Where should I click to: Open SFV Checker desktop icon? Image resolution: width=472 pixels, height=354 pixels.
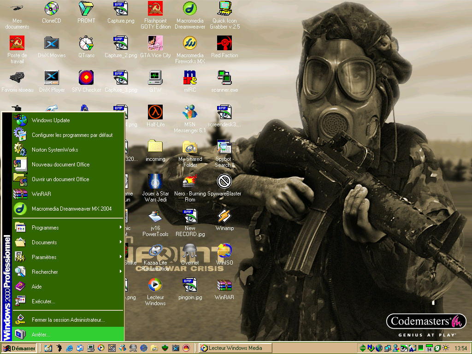pyautogui.click(x=86, y=81)
